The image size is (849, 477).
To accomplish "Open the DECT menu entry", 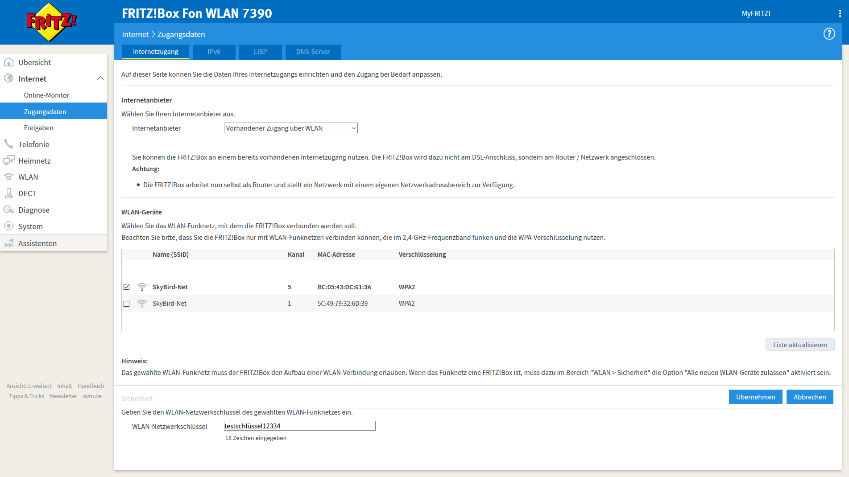I will click(x=27, y=193).
